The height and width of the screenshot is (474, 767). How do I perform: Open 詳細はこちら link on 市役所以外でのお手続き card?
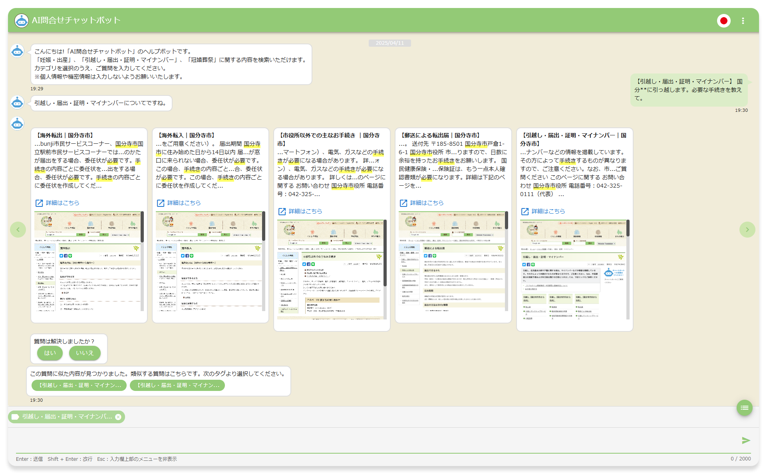click(x=305, y=211)
